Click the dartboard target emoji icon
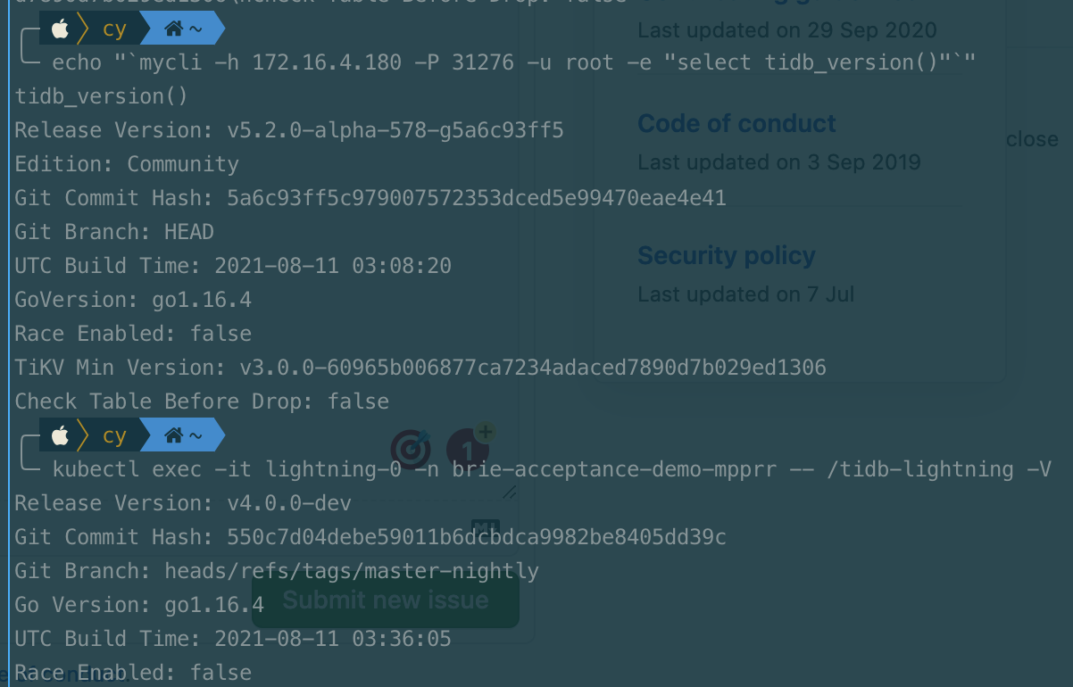This screenshot has width=1073, height=687. 410,451
